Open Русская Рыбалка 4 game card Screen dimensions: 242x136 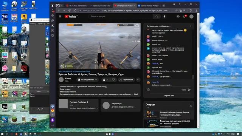(79, 105)
